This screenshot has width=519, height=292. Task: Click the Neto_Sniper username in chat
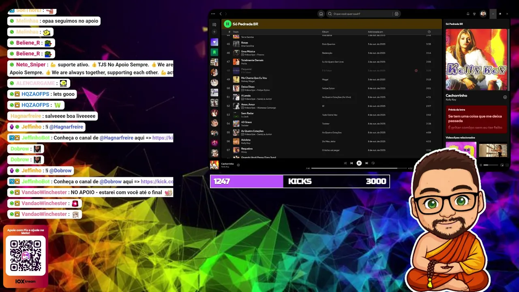31,64
